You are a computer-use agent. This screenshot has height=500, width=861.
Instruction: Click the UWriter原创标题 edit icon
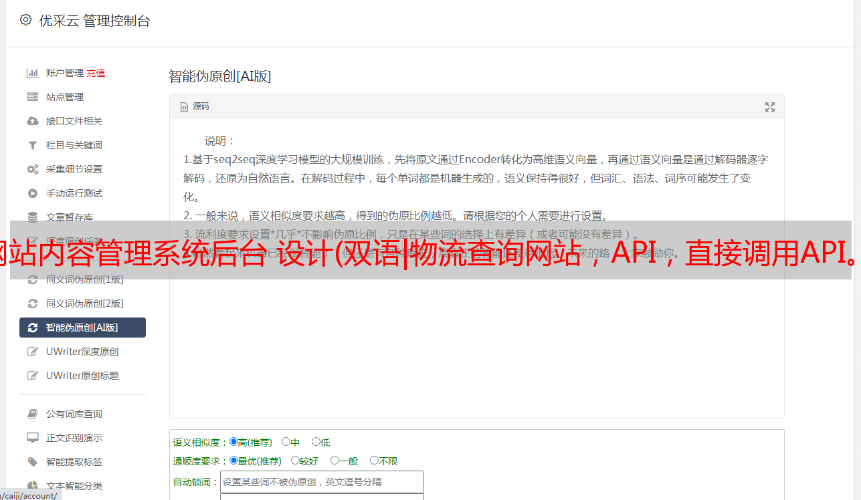pyautogui.click(x=32, y=376)
